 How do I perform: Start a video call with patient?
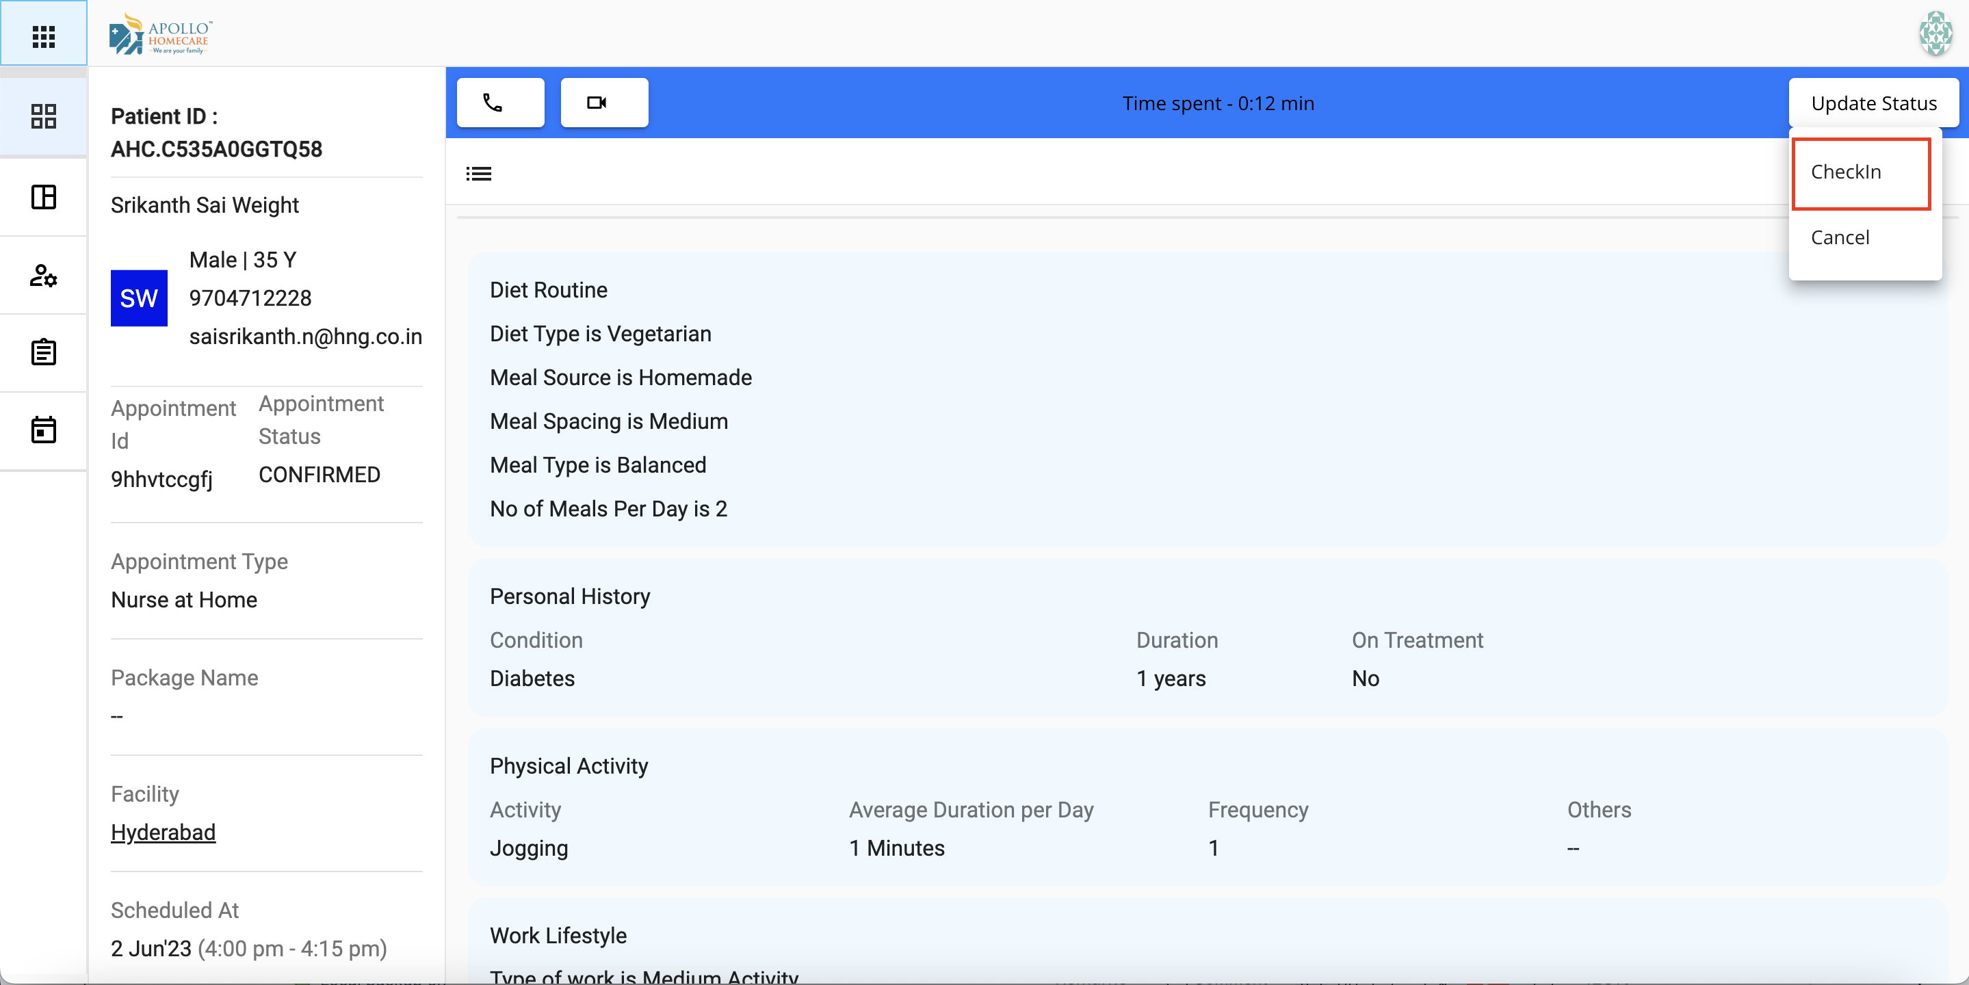(604, 103)
